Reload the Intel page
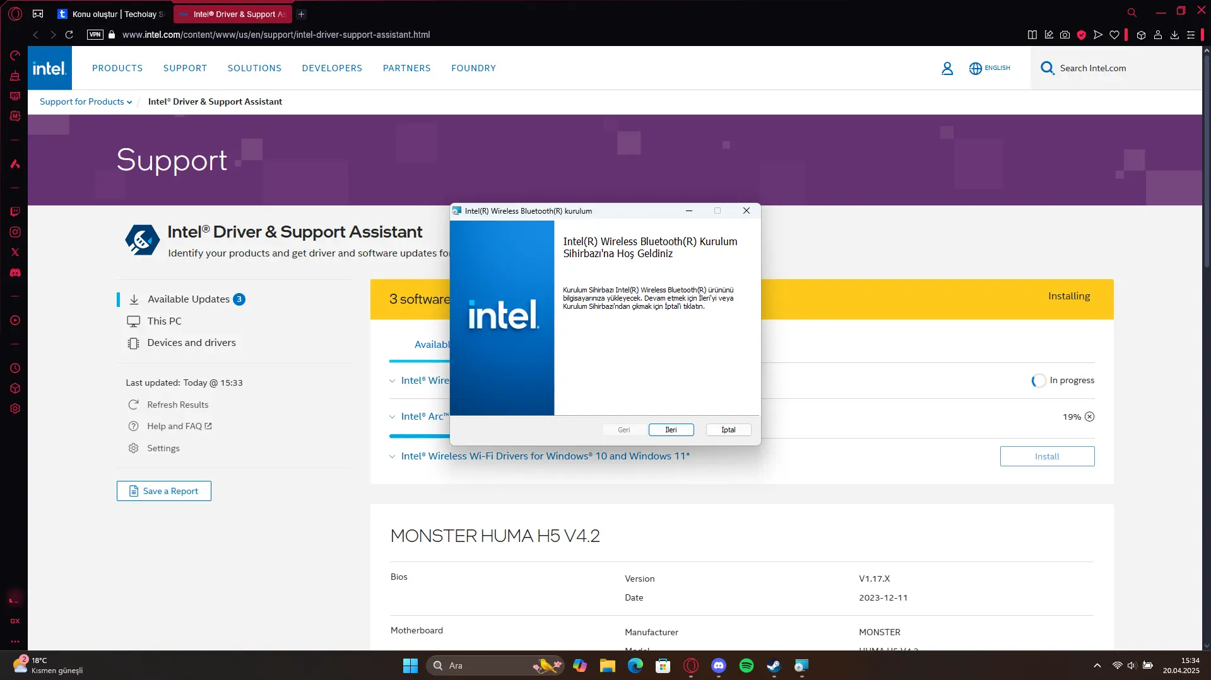Viewport: 1211px width, 680px height. point(69,35)
